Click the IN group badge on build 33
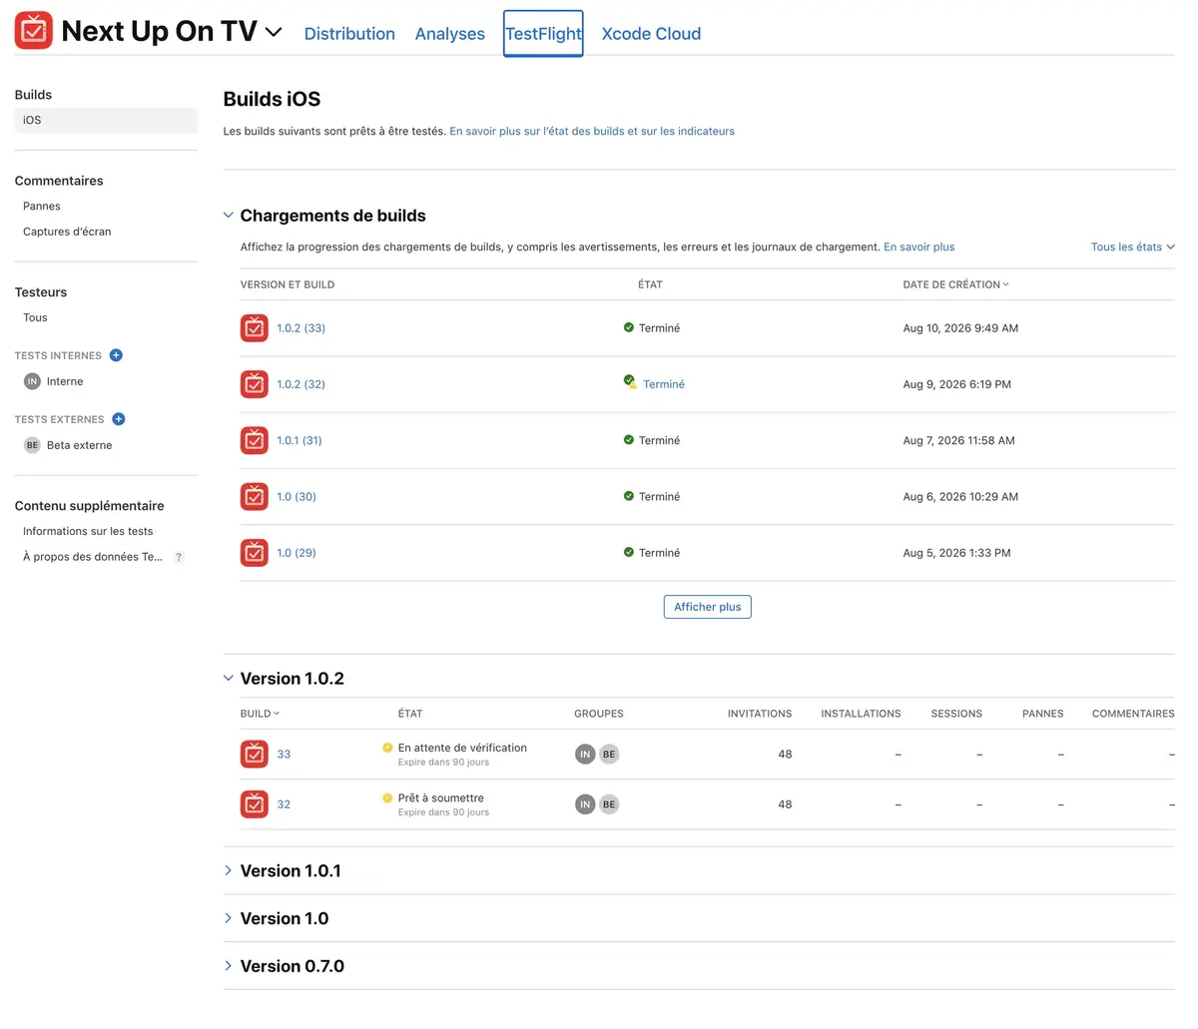The height and width of the screenshot is (1029, 1198). point(585,754)
